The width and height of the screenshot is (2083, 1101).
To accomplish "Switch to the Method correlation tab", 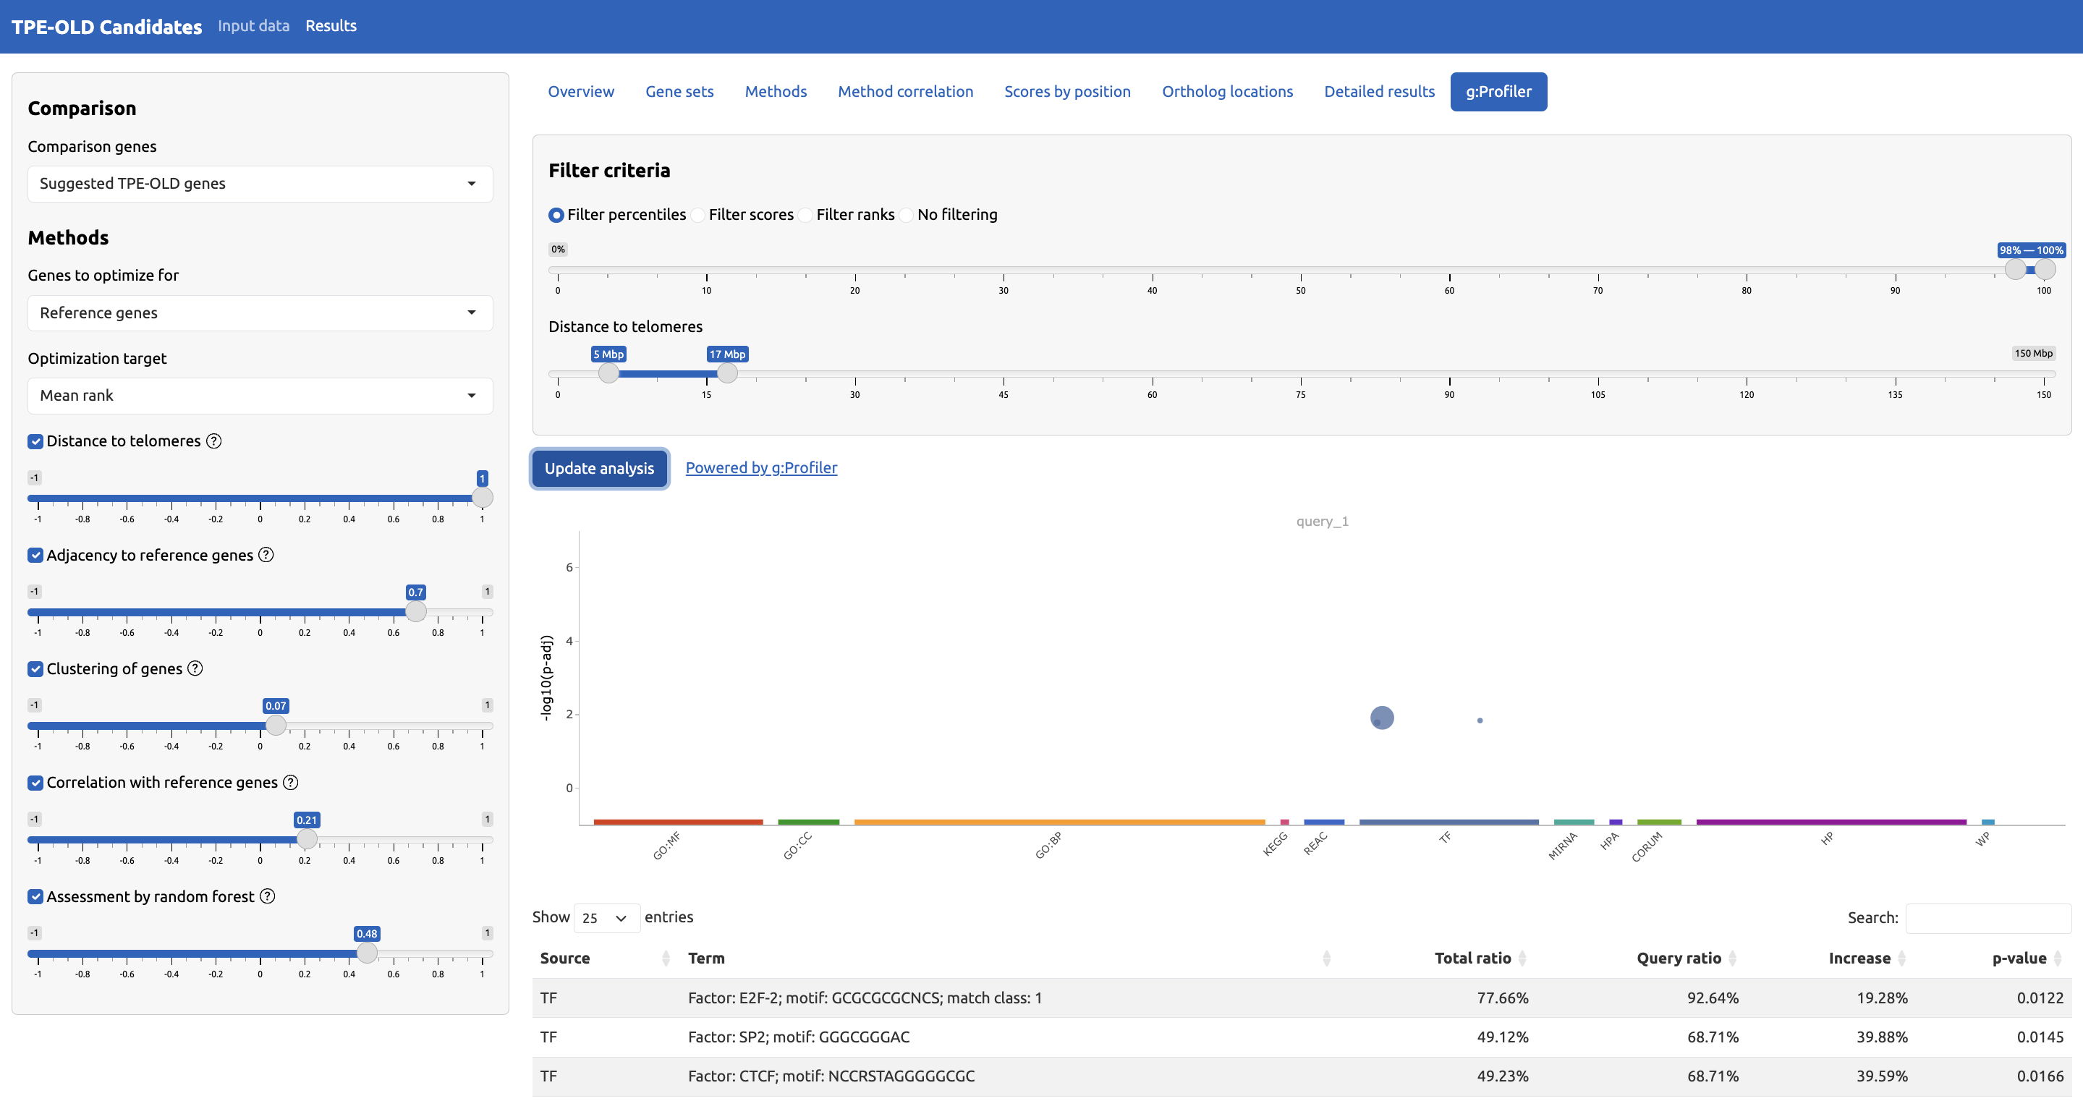I will [x=905, y=91].
